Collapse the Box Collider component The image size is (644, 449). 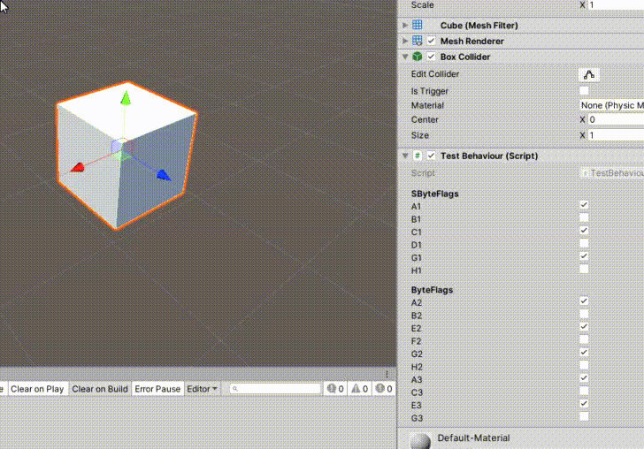[x=405, y=57]
